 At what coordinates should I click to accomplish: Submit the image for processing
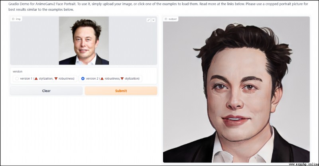(121, 91)
